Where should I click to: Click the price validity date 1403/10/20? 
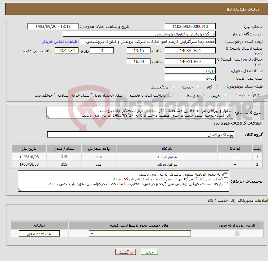(190, 62)
